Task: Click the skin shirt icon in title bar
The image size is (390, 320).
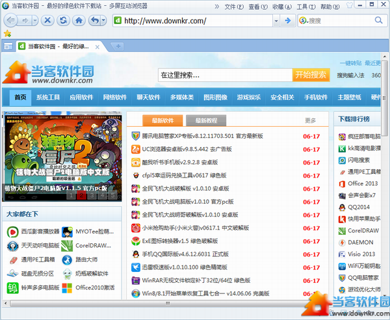Action: coord(350,5)
